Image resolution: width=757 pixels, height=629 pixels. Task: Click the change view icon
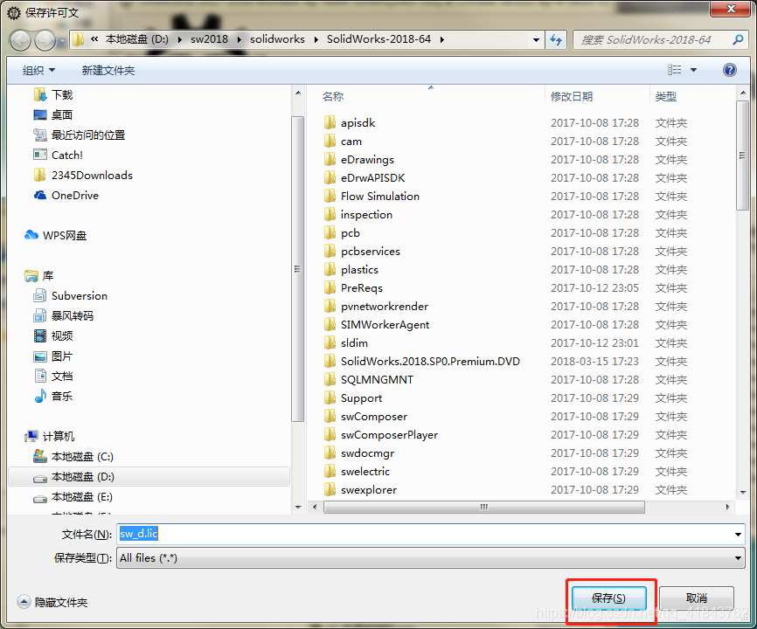675,70
